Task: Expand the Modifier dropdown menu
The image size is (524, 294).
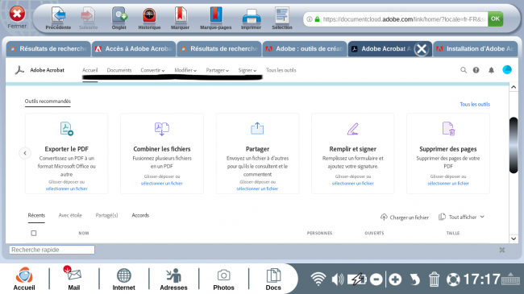Action: coord(185,70)
